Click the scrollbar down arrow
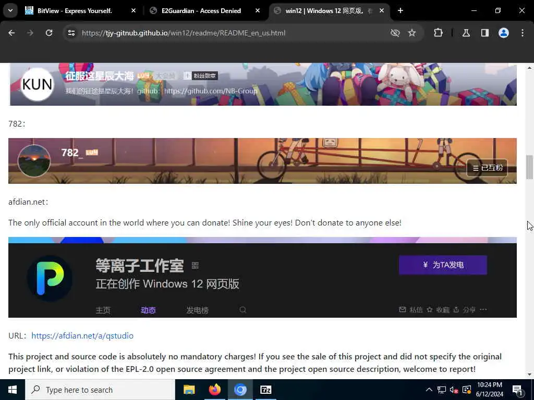The width and height of the screenshot is (534, 400). pos(530,374)
